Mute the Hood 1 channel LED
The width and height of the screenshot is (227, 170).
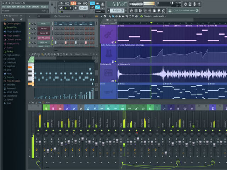pyautogui.click(x=30, y=24)
